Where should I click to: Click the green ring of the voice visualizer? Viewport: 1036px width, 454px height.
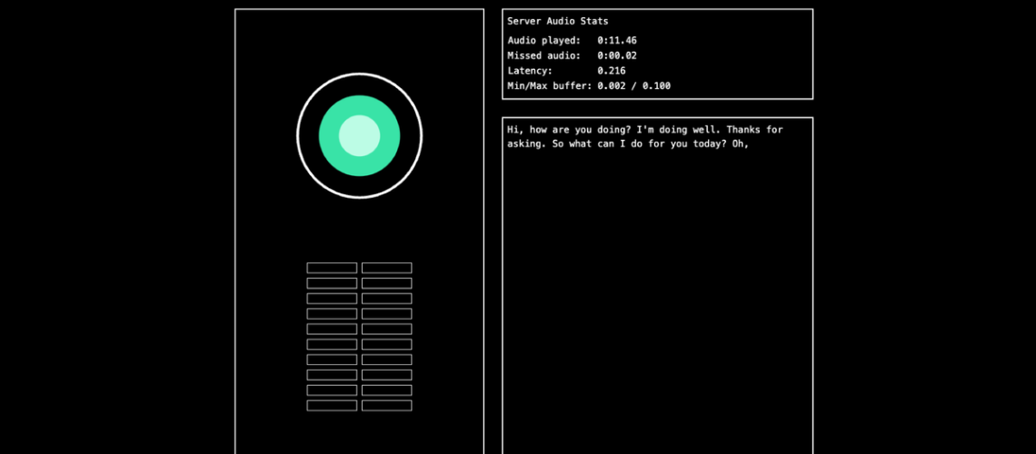331,136
